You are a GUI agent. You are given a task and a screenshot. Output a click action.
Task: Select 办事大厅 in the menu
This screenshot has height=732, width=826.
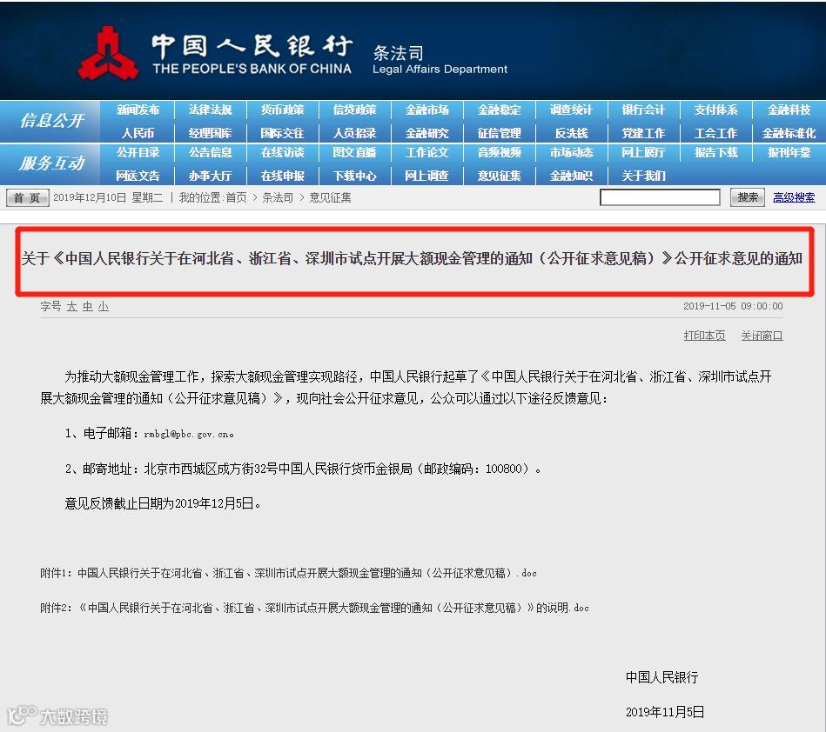(210, 176)
